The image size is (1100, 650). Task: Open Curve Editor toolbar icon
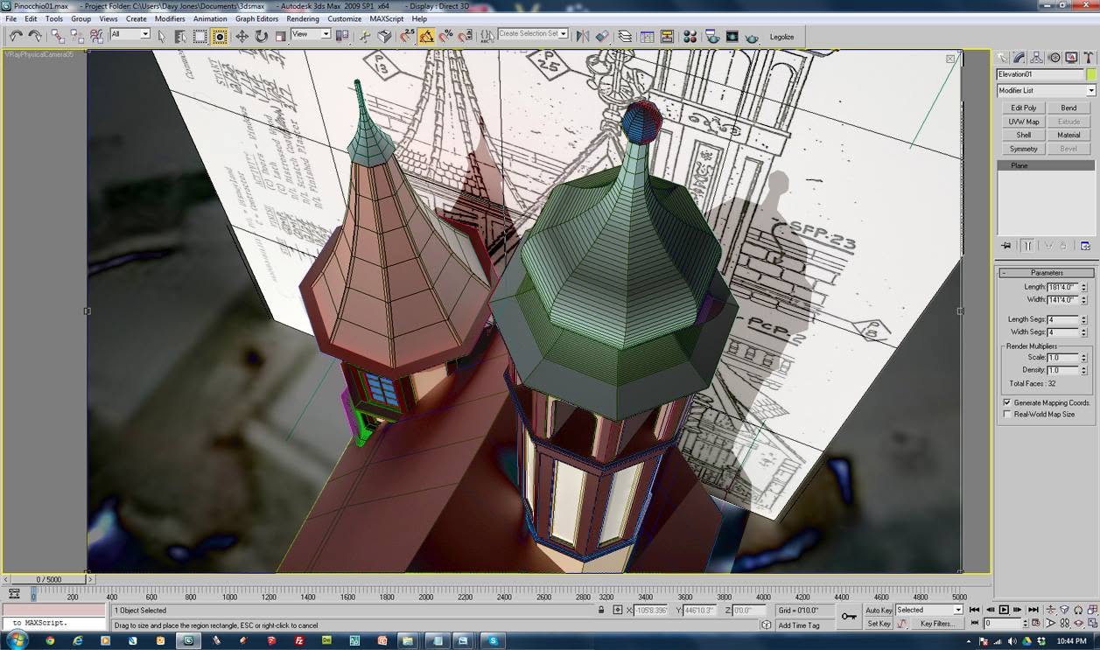648,36
